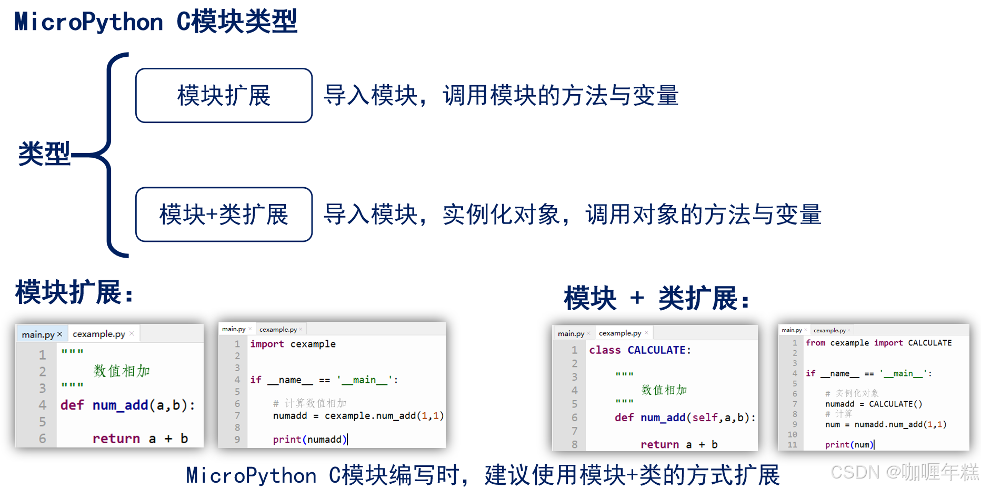This screenshot has height=489, width=981.
Task: Click text '导入模块，实例化对象，调用对象的方法与变量'
Action: tap(573, 215)
